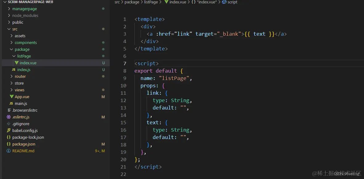
Task: Open package.json file
Action: coord(56,144)
